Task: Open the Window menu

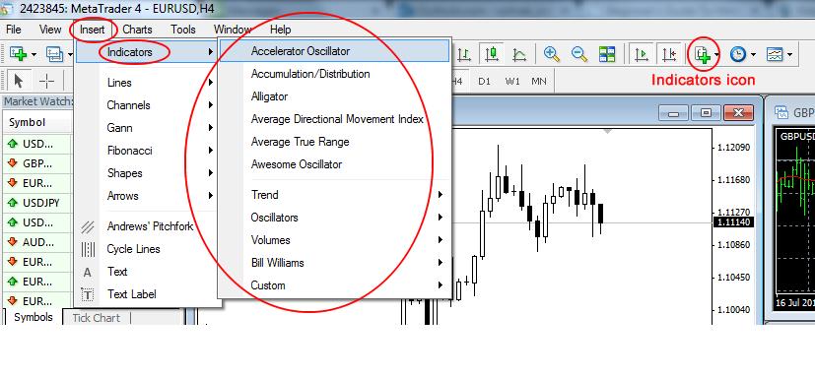Action: (x=233, y=30)
